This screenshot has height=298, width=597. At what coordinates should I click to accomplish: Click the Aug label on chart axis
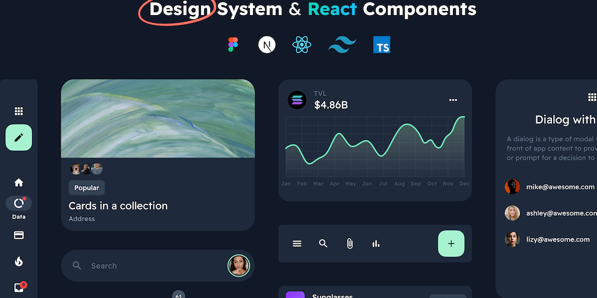pyautogui.click(x=399, y=183)
